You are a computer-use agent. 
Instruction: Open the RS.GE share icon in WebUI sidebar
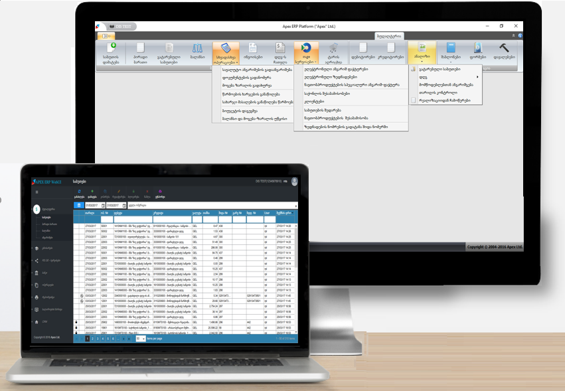coord(37,260)
